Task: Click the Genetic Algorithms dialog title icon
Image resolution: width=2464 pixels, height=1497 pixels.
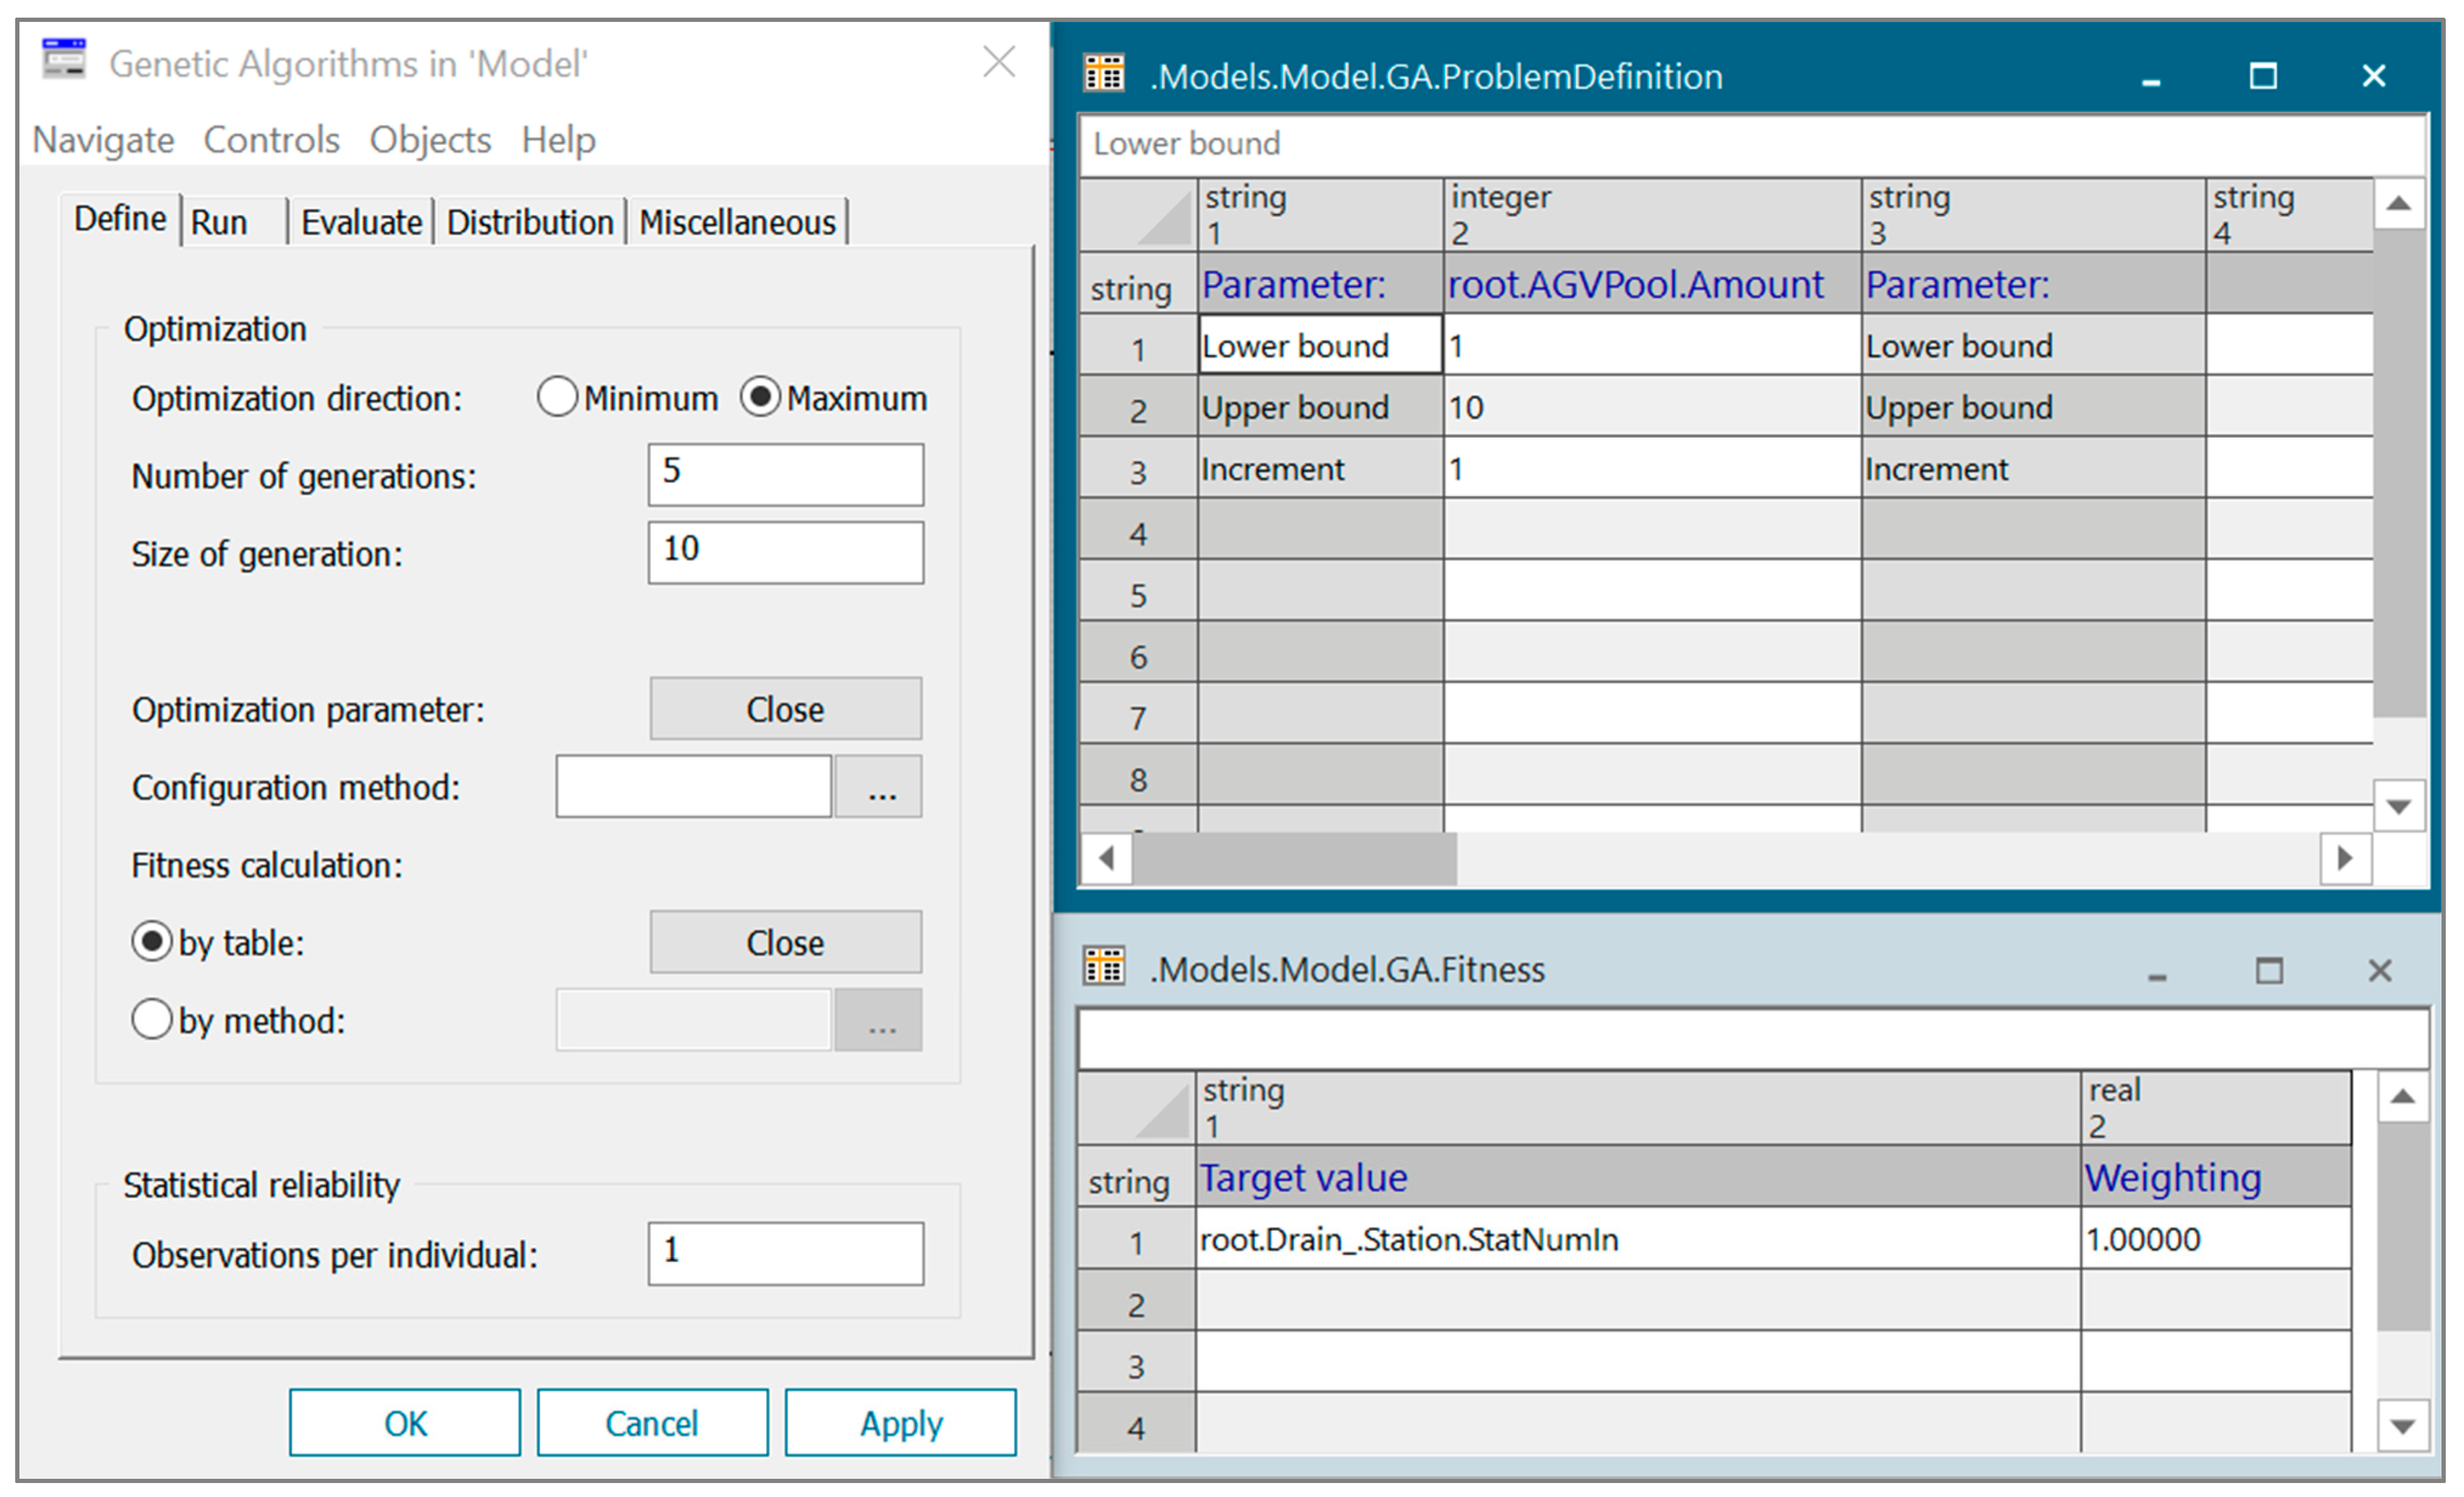Action: click(x=64, y=60)
